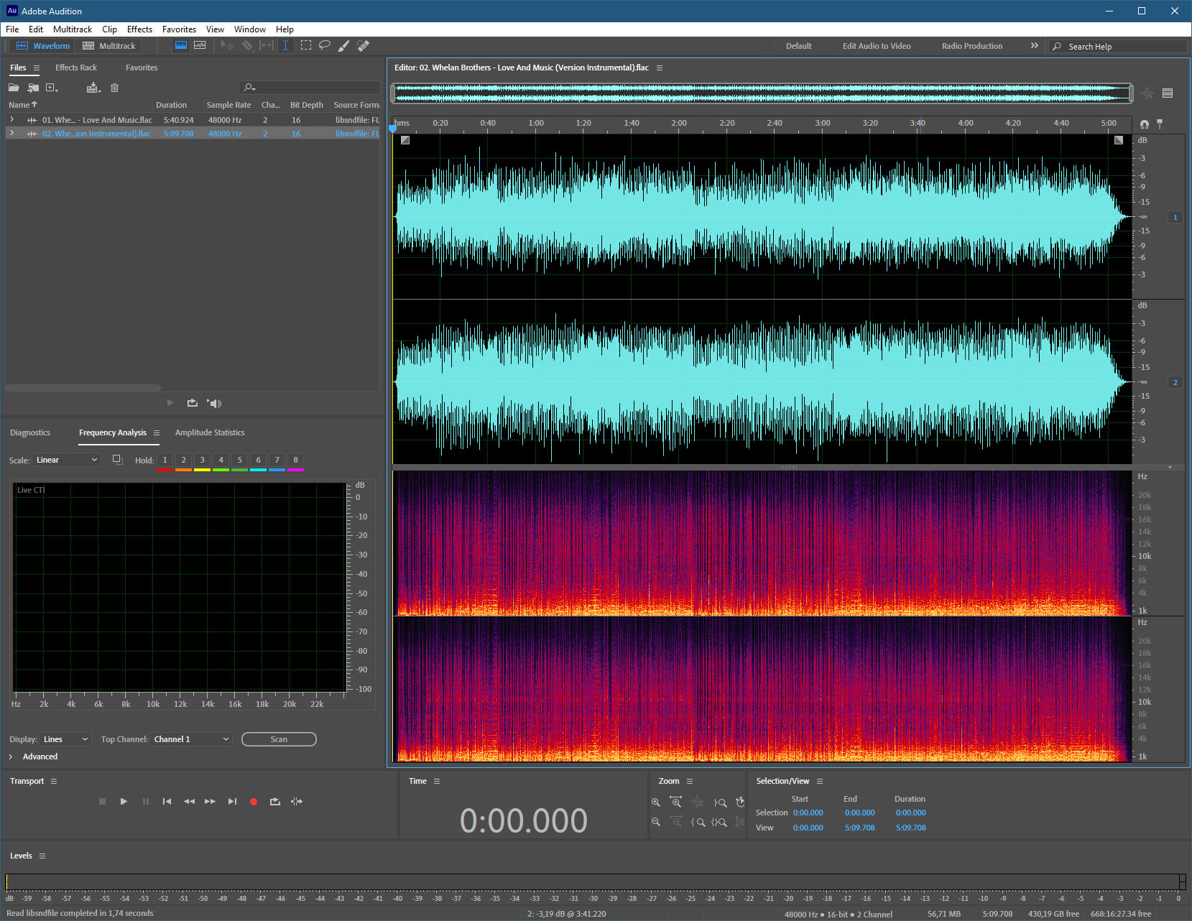Select the Waveform view button
1192x921 pixels.
click(x=43, y=45)
